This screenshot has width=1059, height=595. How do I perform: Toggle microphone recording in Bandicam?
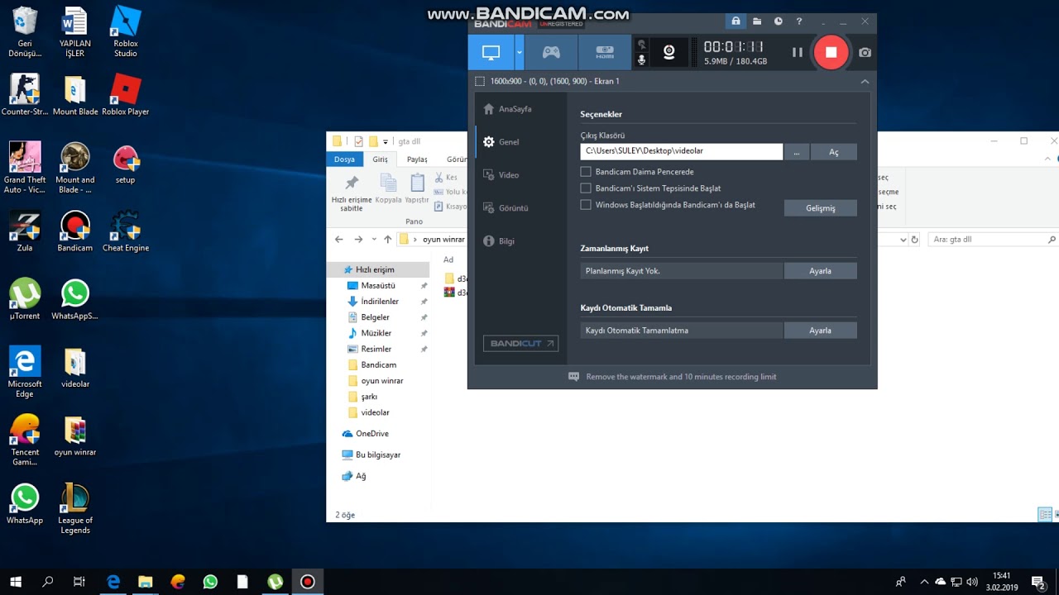[640, 60]
